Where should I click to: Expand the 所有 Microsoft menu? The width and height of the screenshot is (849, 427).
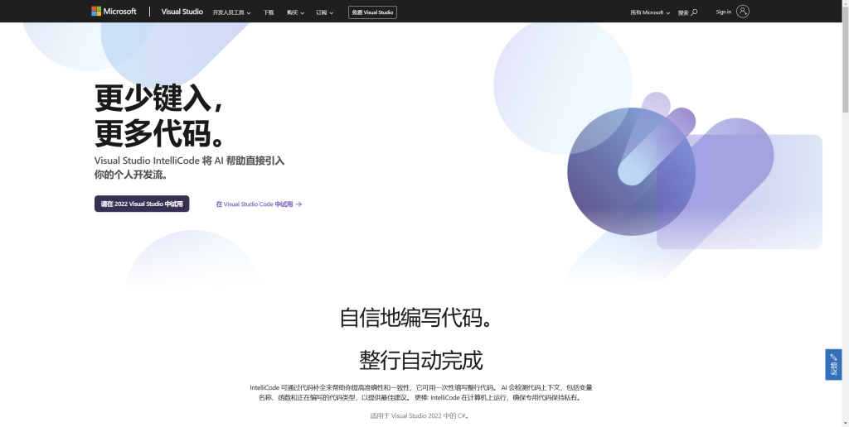(x=650, y=12)
